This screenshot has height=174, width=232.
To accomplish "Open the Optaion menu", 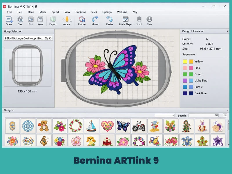I will tap(107, 12).
